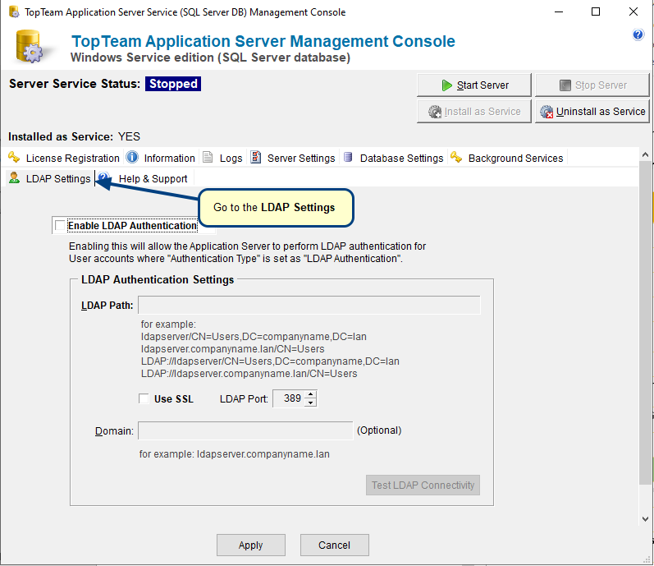This screenshot has width=654, height=566.
Task: Go to the Server Settings tab
Action: (x=293, y=158)
